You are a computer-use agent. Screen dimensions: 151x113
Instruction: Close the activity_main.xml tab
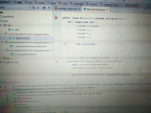point(79,9)
